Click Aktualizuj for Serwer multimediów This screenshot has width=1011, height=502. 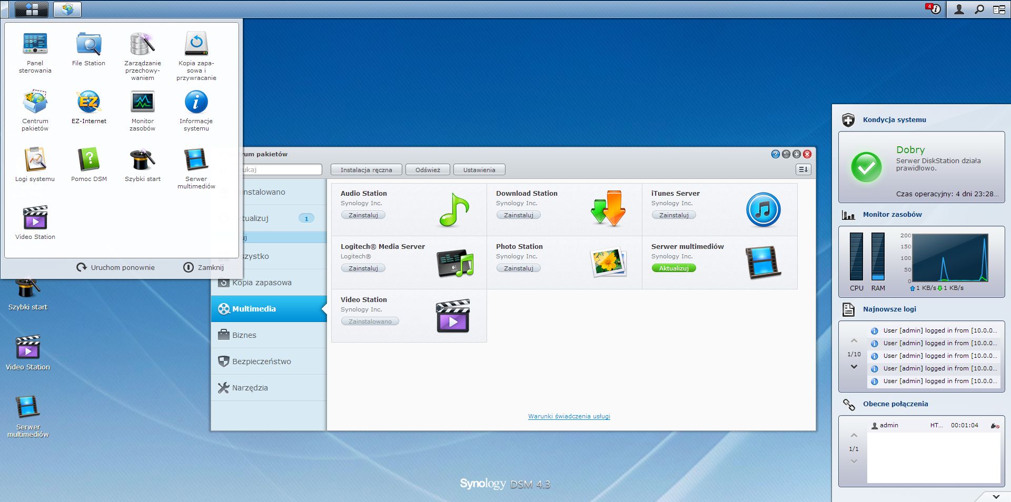pos(673,268)
